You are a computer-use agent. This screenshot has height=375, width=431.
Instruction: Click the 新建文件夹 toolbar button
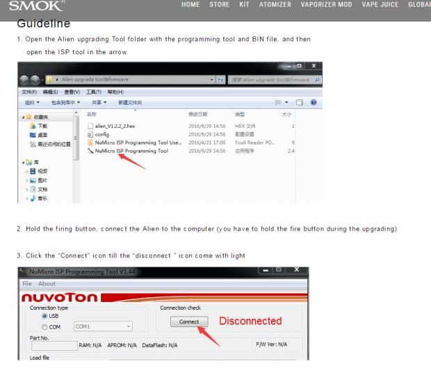pos(130,102)
